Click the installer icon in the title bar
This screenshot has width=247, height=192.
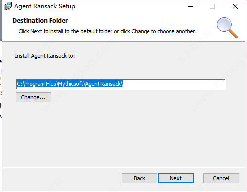click(8, 6)
